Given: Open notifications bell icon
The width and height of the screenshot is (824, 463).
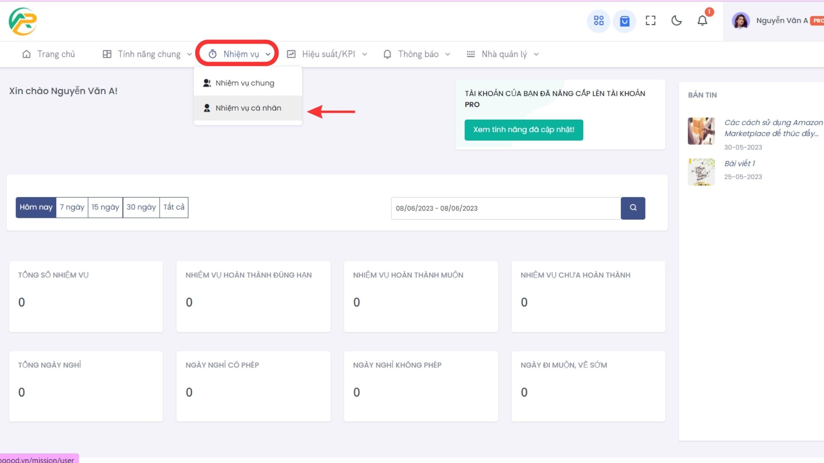Looking at the screenshot, I should click(702, 21).
